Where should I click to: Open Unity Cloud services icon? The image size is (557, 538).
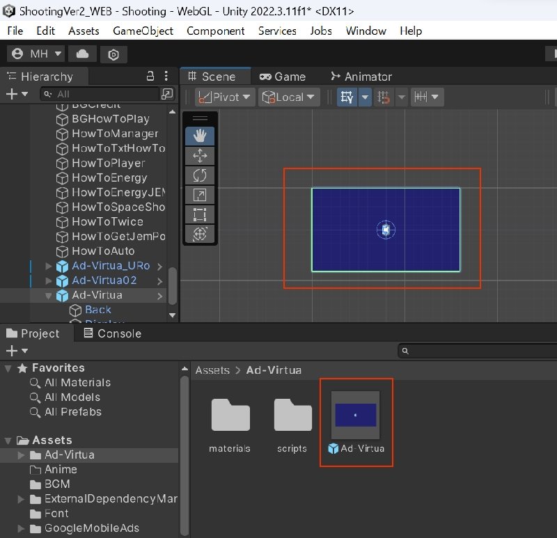click(x=83, y=54)
